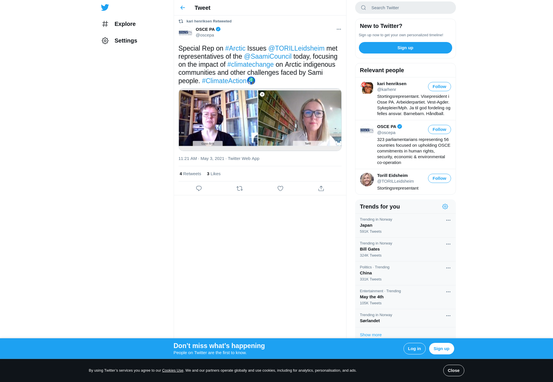Open more options for the Bill Gates trend

point(448,244)
